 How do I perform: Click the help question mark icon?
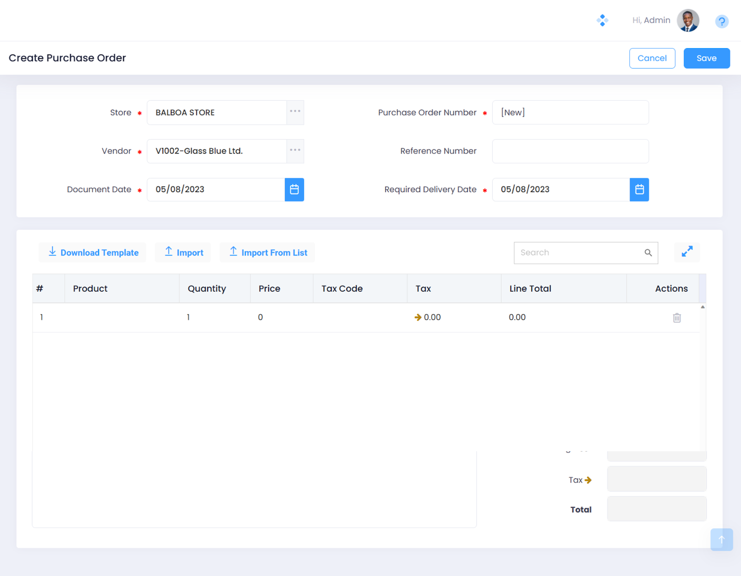pos(721,21)
